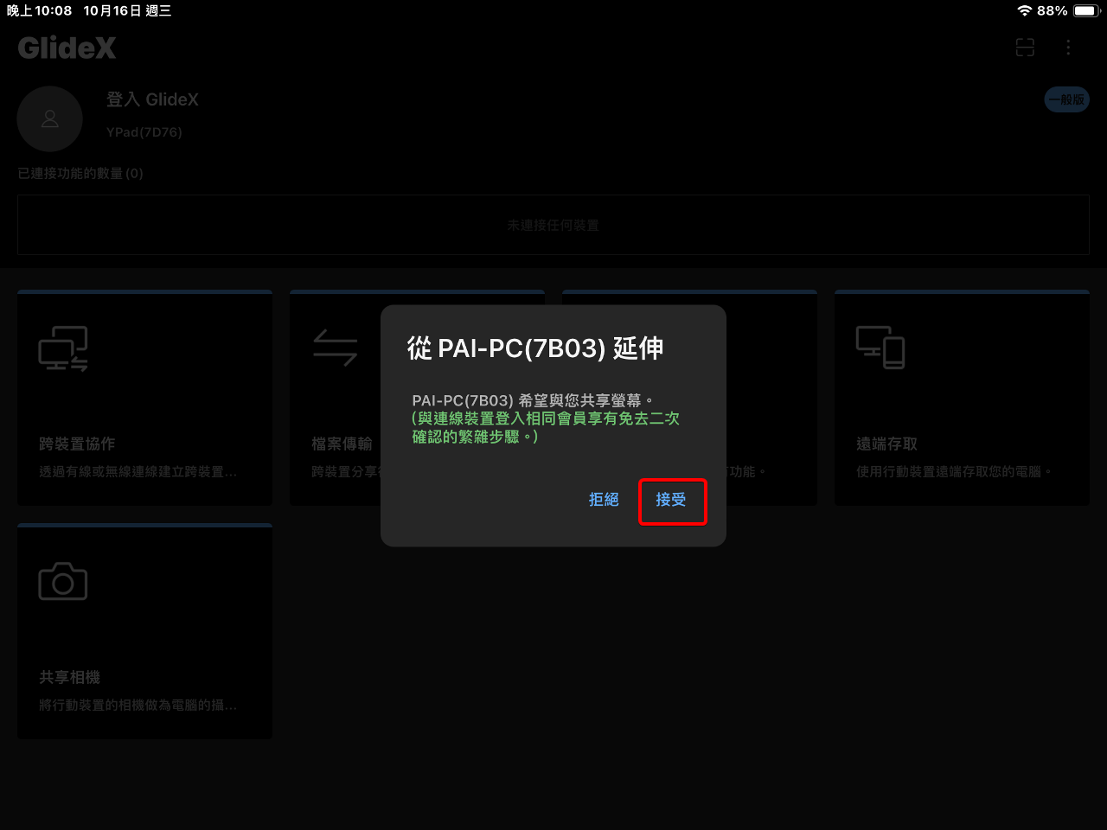Open the three-dot more options menu
The width and height of the screenshot is (1107, 830).
pos(1068,48)
